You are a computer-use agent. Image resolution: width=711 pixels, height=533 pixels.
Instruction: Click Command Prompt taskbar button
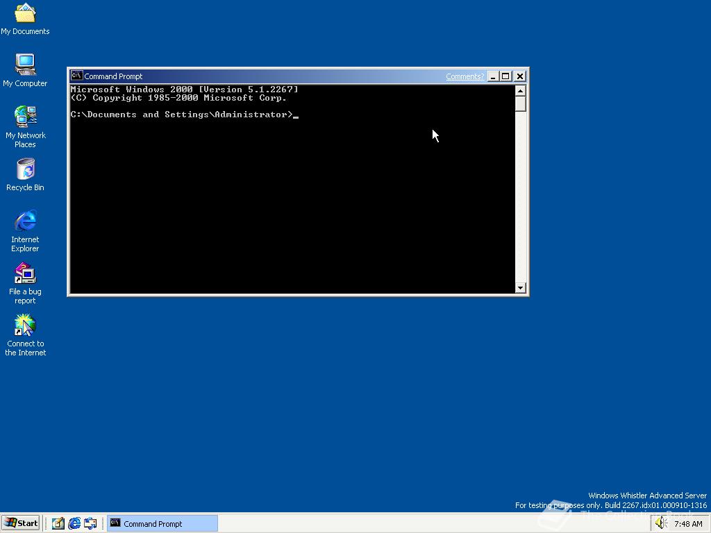point(162,523)
